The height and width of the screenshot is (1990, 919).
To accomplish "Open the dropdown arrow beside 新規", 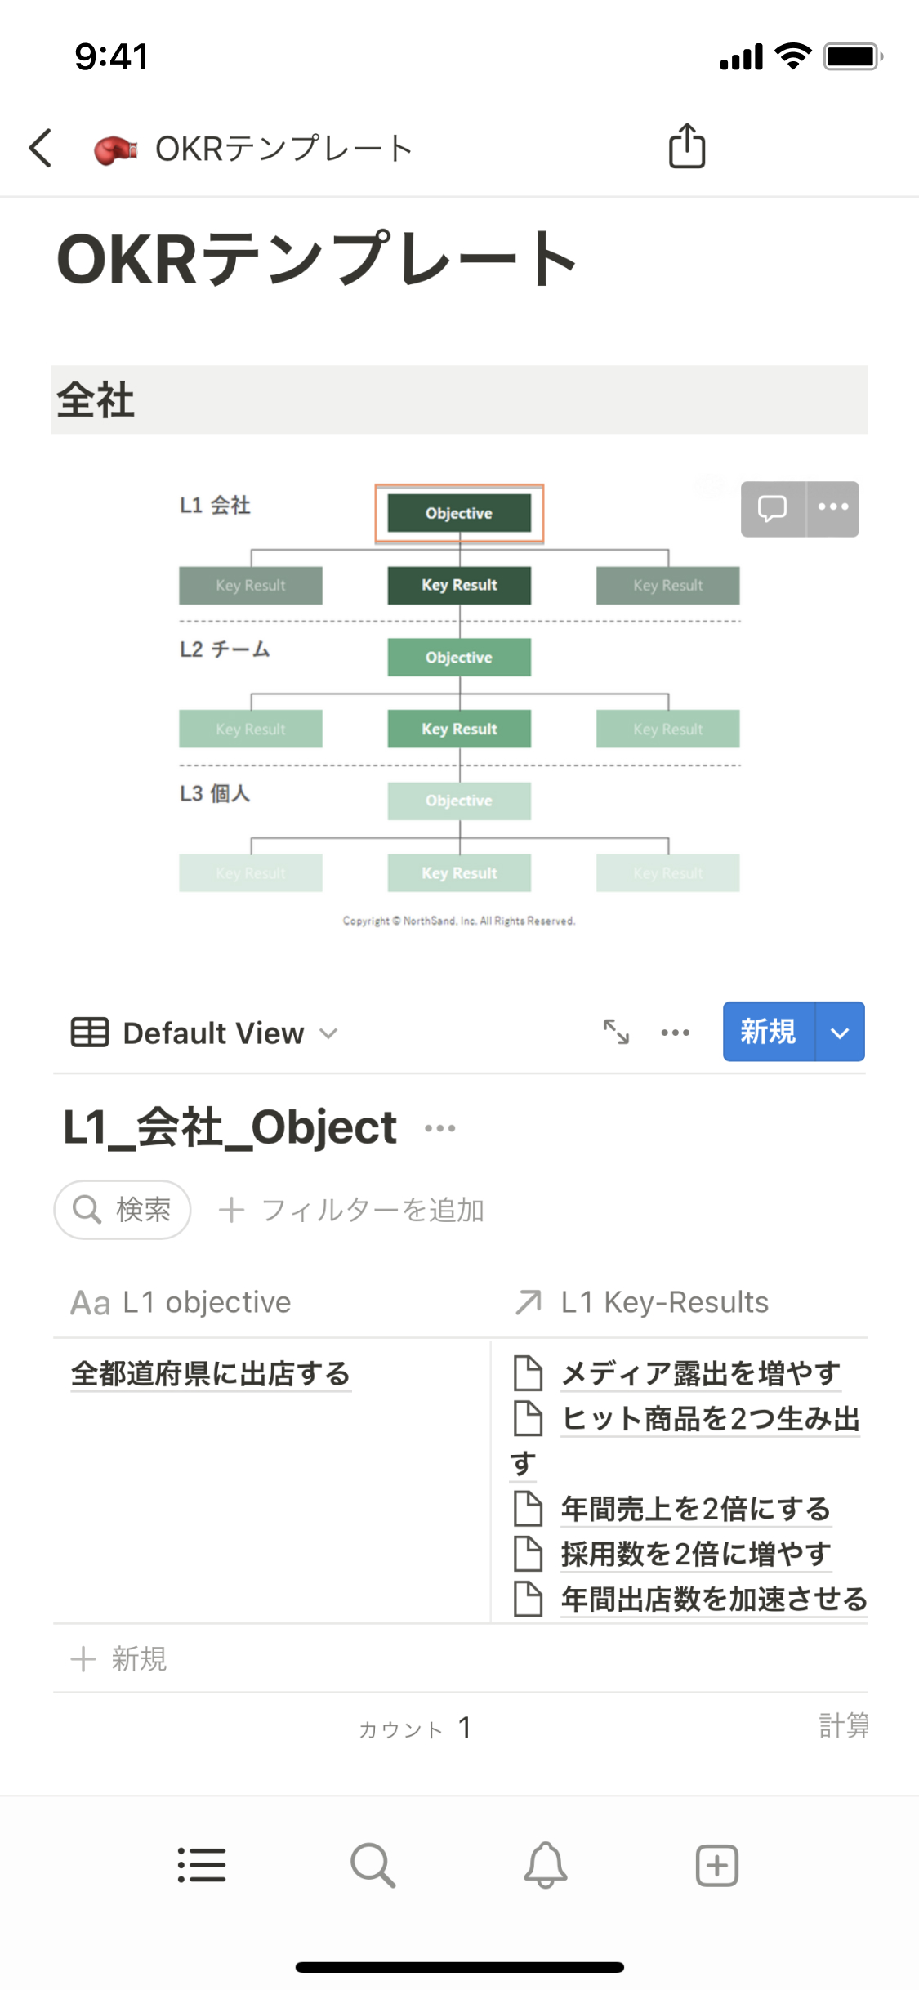I will (x=840, y=1033).
